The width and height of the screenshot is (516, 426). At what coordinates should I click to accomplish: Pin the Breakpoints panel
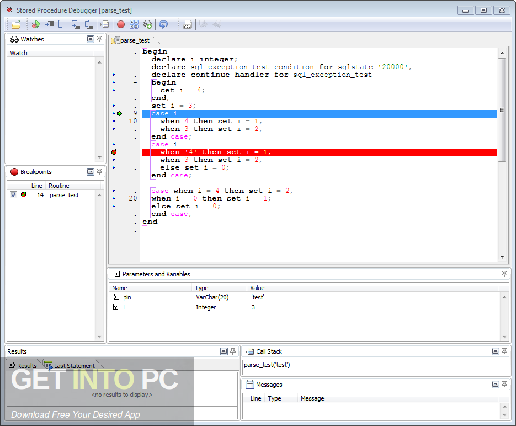(99, 172)
